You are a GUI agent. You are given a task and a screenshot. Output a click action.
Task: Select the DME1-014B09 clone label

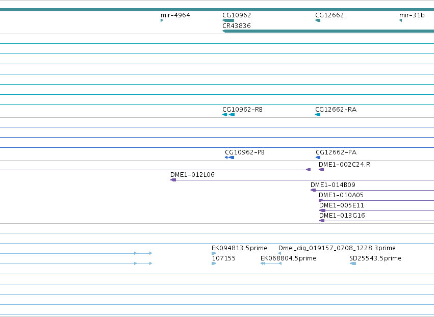pyautogui.click(x=333, y=185)
